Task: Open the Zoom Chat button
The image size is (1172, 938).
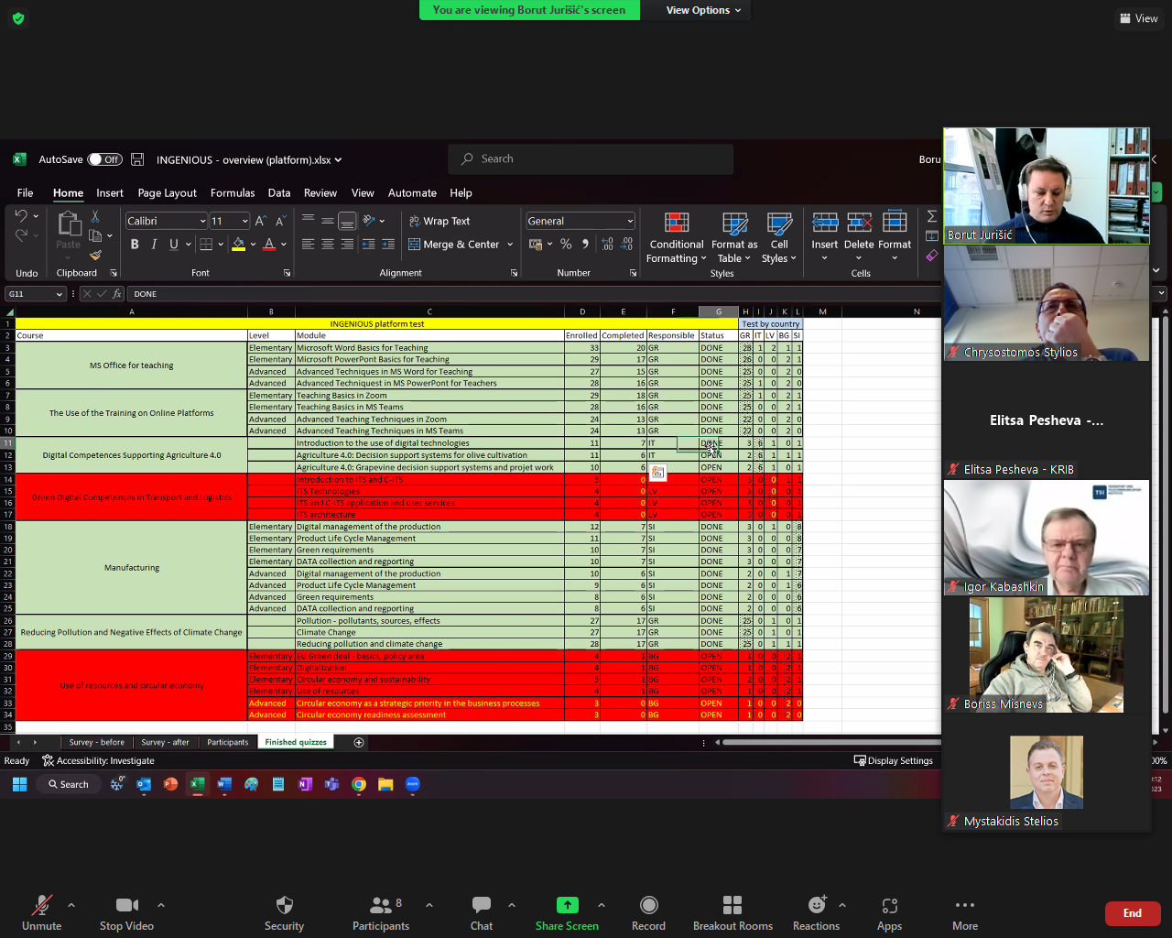Action: point(482,912)
